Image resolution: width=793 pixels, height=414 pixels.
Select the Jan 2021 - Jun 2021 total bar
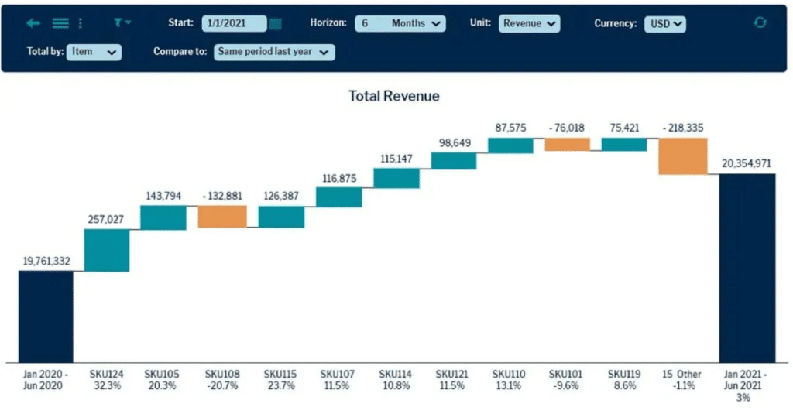747,268
